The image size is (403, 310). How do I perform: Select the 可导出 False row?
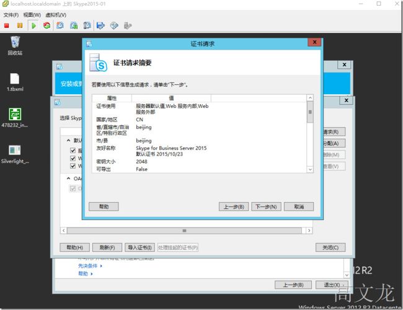(200, 169)
